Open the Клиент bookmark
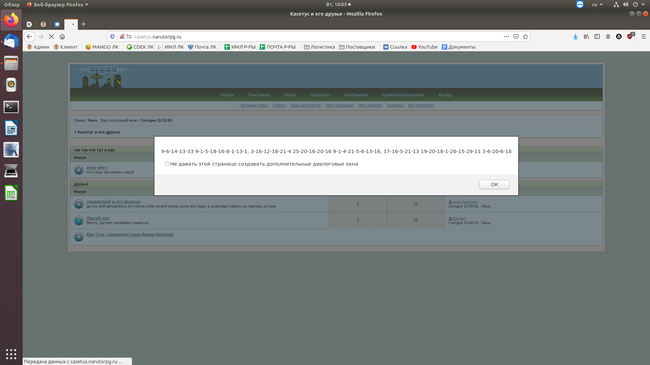Screen dimensions: 650x365 (66, 47)
